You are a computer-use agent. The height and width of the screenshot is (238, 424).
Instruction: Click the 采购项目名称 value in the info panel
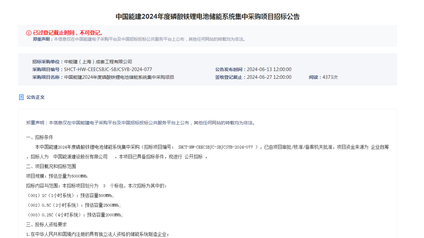click(x=119, y=77)
